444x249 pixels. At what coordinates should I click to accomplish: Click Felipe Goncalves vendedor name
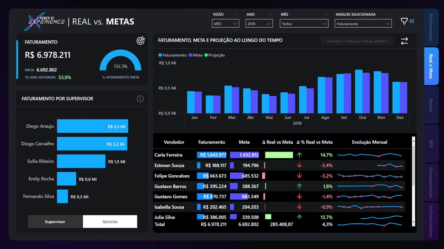click(172, 176)
